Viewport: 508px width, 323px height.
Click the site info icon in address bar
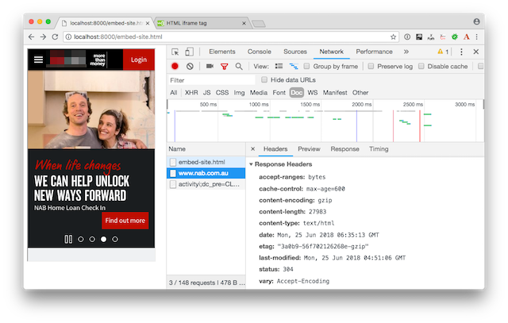(x=68, y=37)
